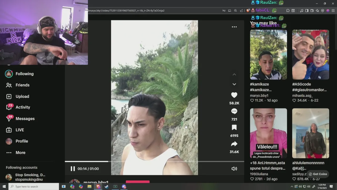Open Friends in the sidebar
This screenshot has height=190, width=337.
pyautogui.click(x=18, y=85)
